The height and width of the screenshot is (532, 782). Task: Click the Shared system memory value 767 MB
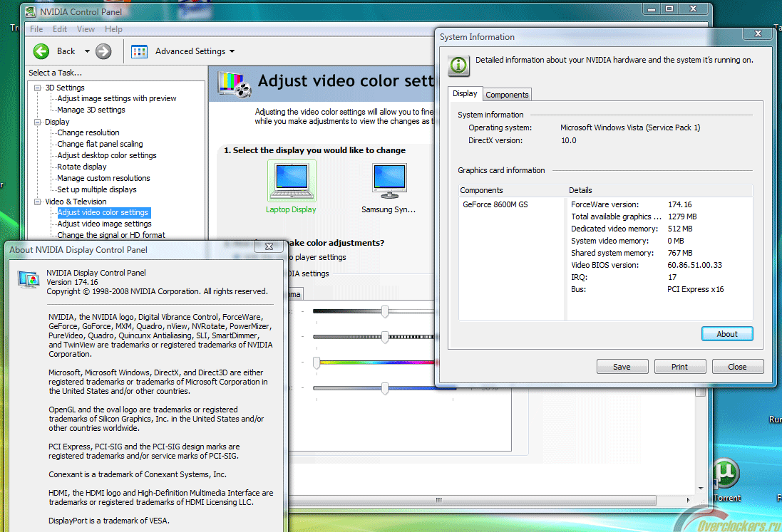tap(680, 254)
